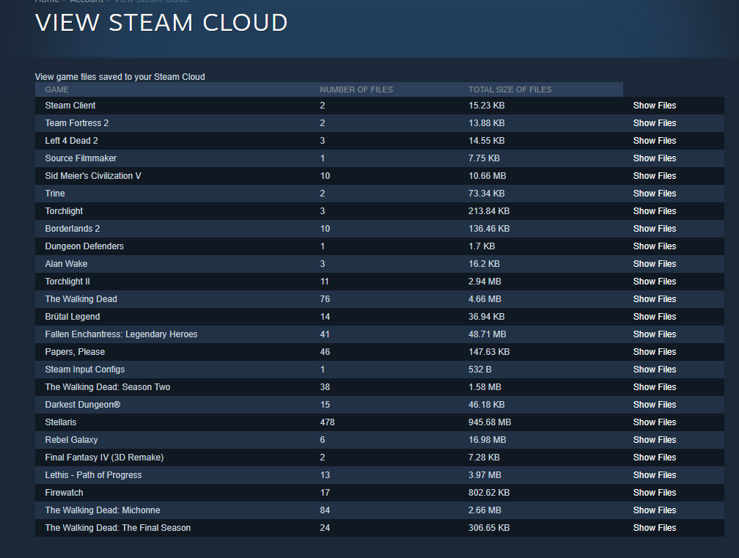Click the 478 file count cell
This screenshot has width=739, height=558.
(x=327, y=422)
